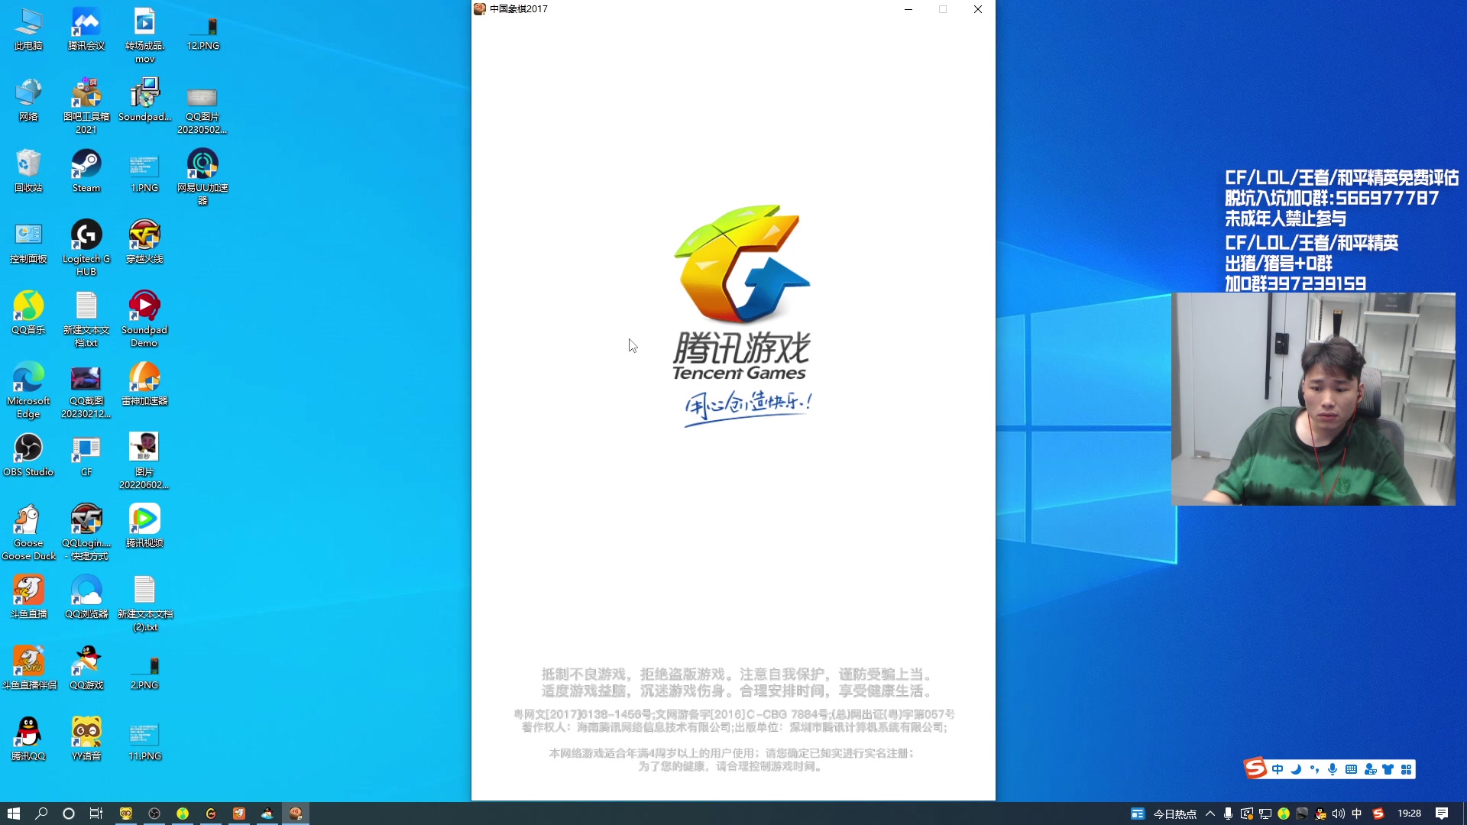Open the 控制面板 icon
1467x825 pixels.
point(28,242)
